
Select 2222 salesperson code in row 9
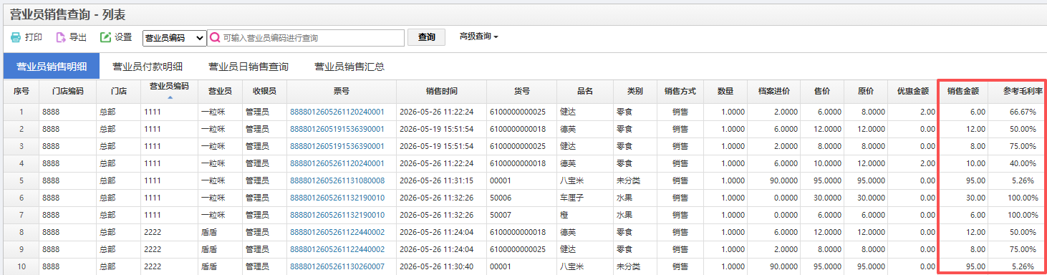coord(170,250)
